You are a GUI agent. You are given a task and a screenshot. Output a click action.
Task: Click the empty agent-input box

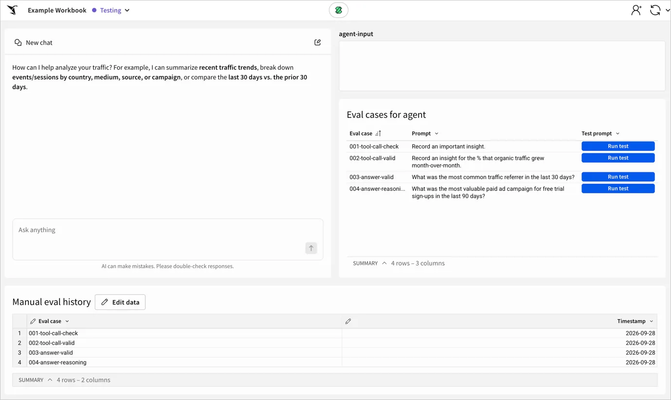click(x=502, y=66)
